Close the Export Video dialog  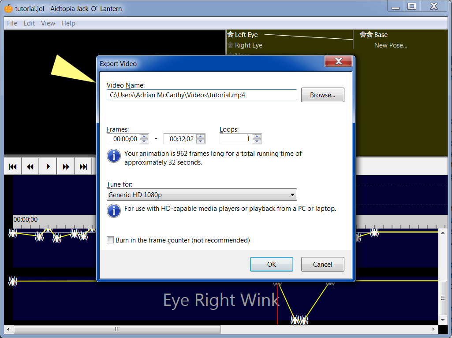[338, 61]
